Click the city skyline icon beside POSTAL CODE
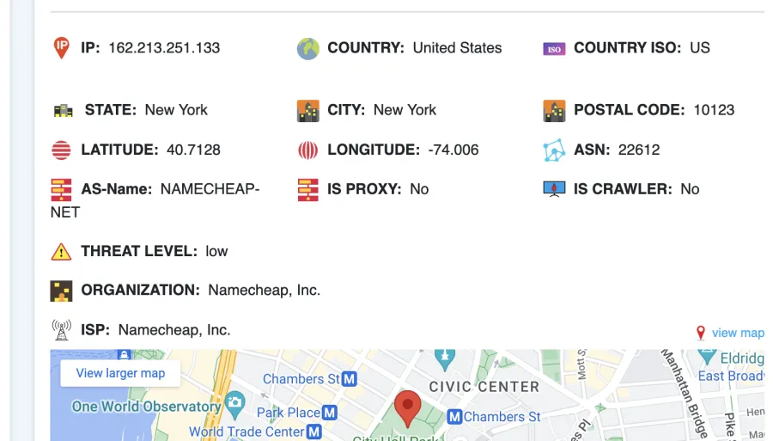Viewport: 773px width, 441px height. pos(554,111)
